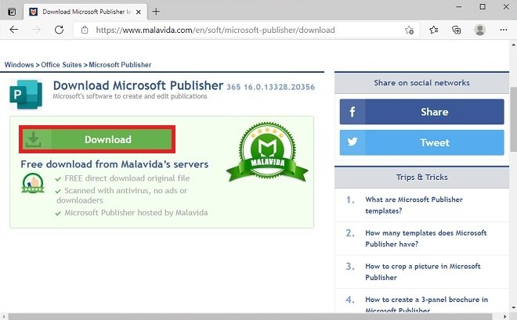Open 'What are Microsoft Publisher templates?'
Screen dimensions: 517x320
(414, 205)
